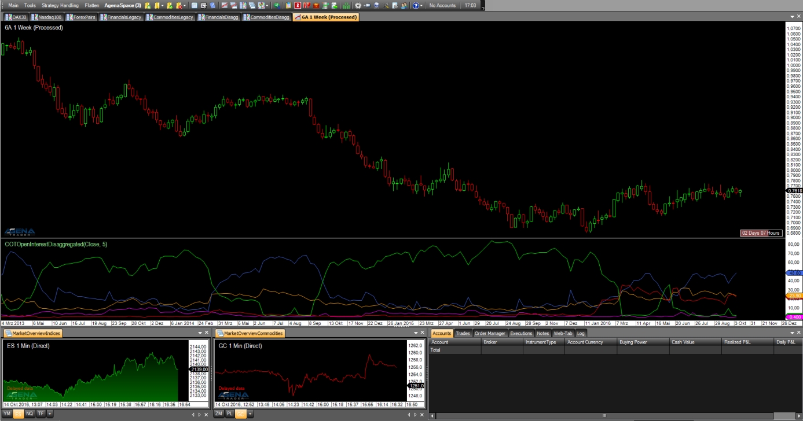Click the Flatten button
The height and width of the screenshot is (421, 803).
point(91,5)
